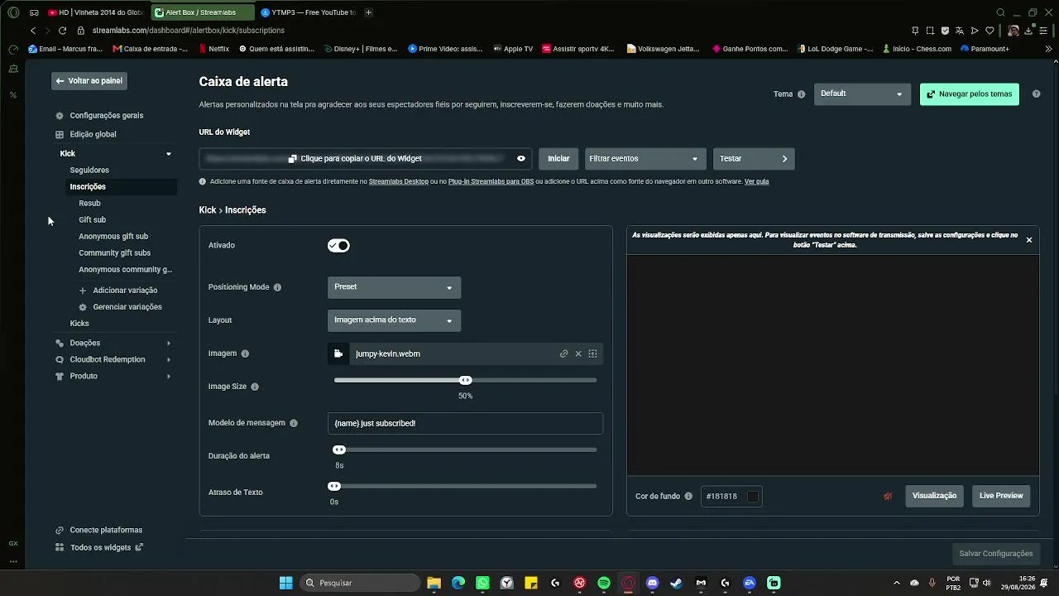Expand the Cloudbot Redemption section
Image resolution: width=1059 pixels, height=596 pixels.
point(169,360)
